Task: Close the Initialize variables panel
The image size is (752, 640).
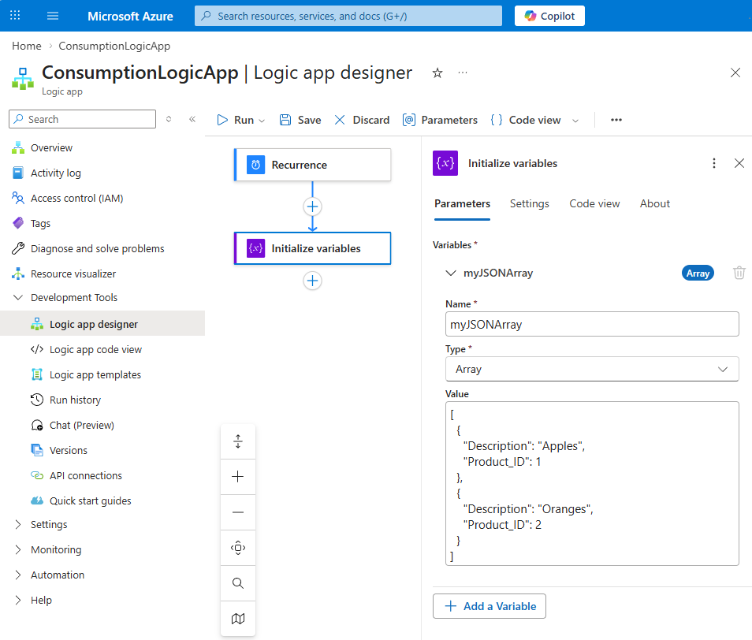Action: (x=739, y=163)
